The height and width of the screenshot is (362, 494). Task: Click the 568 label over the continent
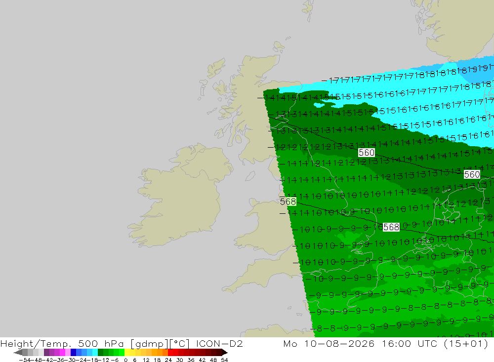(391, 227)
